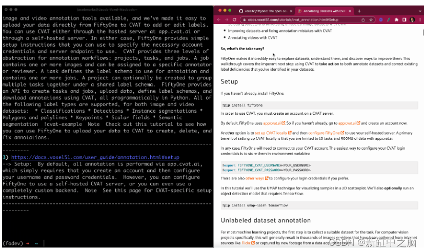Image resolution: width=424 pixels, height=252 pixels.
Task: Open the 'set up CVAT locally' link
Action: (273, 133)
